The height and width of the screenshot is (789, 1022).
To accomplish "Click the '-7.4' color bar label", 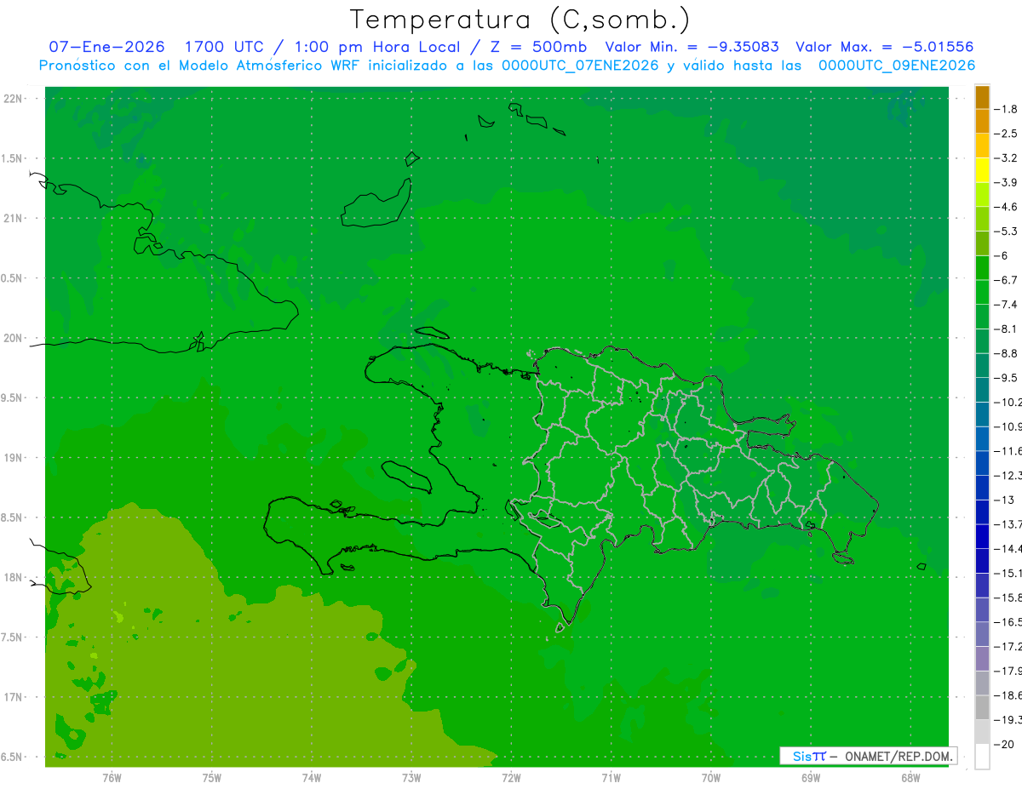I will point(1006,305).
